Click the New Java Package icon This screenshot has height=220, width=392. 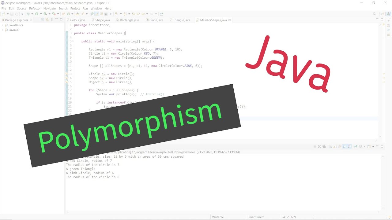tap(63, 14)
